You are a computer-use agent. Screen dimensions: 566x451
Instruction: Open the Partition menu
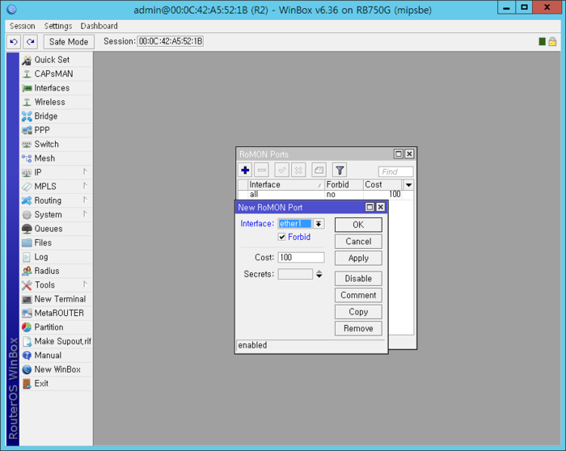56,327
